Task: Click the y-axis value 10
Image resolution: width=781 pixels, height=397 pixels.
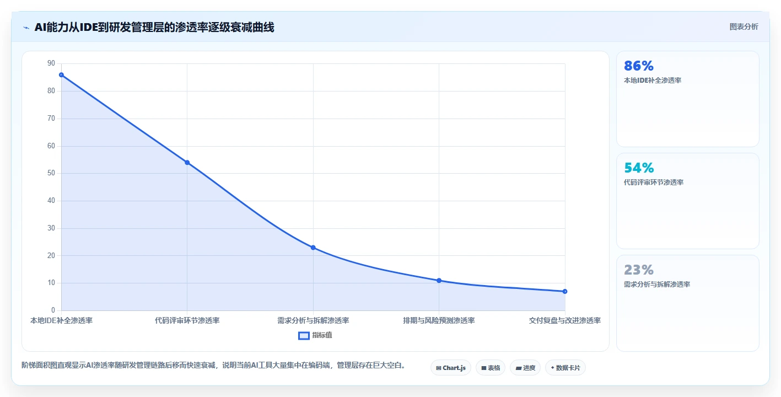Action: (x=51, y=283)
